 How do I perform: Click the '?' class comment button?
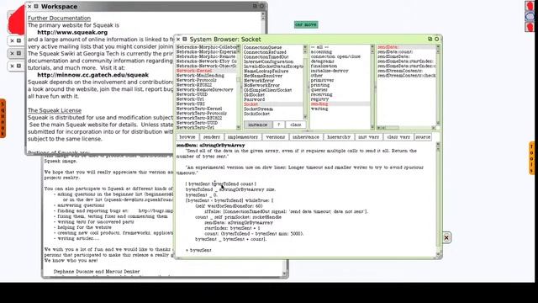(278, 125)
